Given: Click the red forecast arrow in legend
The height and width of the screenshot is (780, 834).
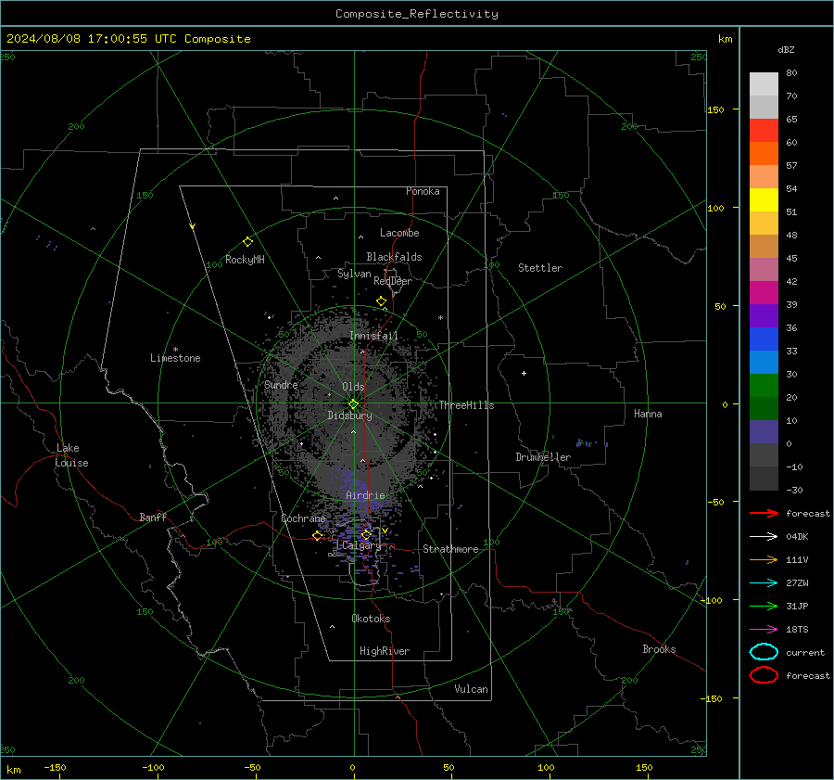Looking at the screenshot, I should coord(764,513).
